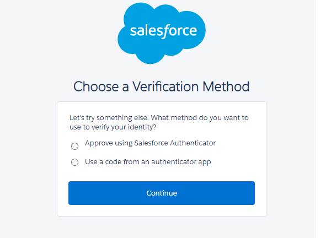Click the Salesforce cloud logo
Viewport: 331px width, 238px height.
click(161, 33)
